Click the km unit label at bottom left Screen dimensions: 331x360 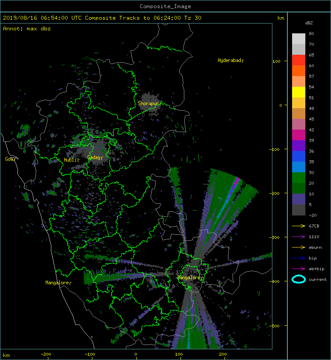[x=6, y=355]
